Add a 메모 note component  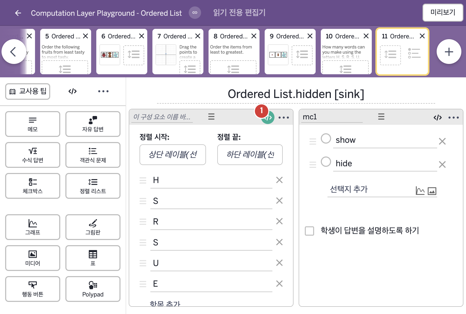coord(33,124)
